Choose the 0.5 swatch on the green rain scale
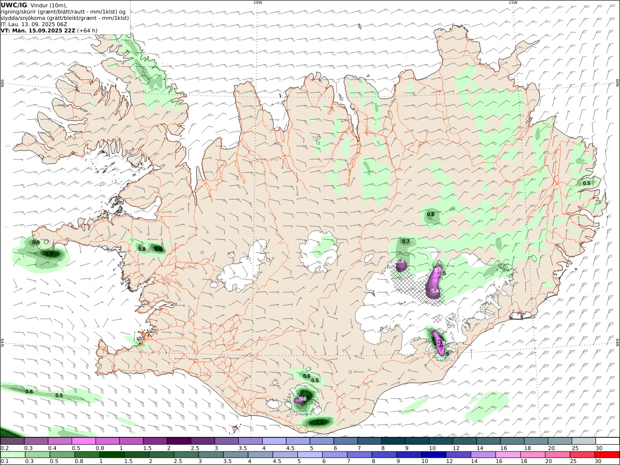 point(62,455)
